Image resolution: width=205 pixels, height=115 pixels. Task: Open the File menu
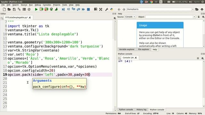pyautogui.click(x=3, y=5)
